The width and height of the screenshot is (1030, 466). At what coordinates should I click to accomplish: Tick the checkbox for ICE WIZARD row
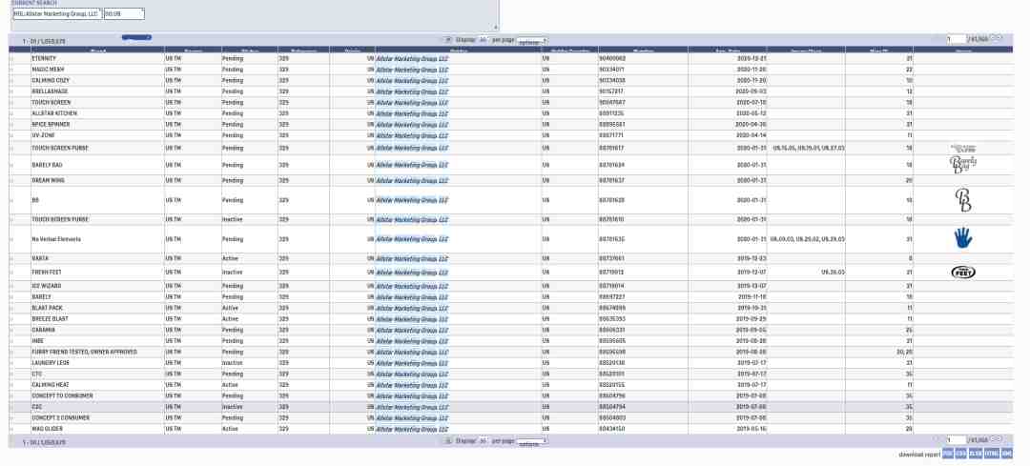11,286
